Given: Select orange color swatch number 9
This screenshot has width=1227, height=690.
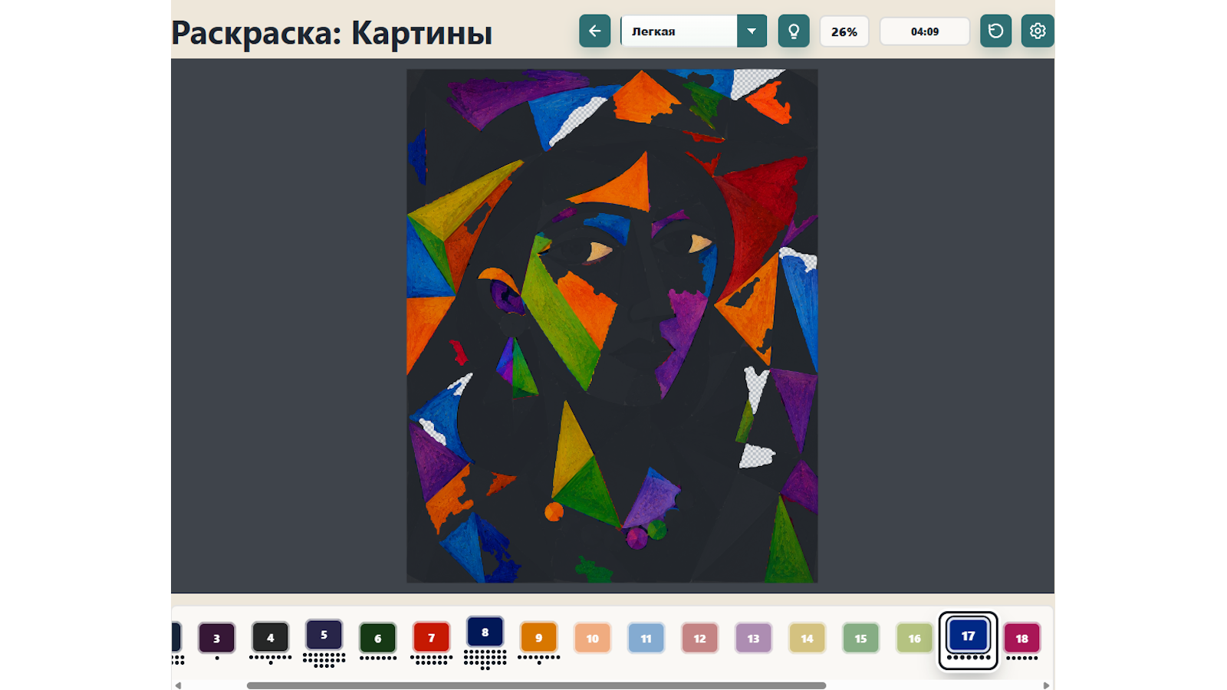Looking at the screenshot, I should click(x=538, y=637).
